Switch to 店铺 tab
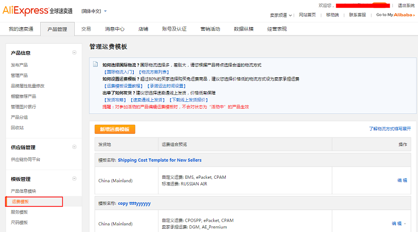 tap(143, 29)
